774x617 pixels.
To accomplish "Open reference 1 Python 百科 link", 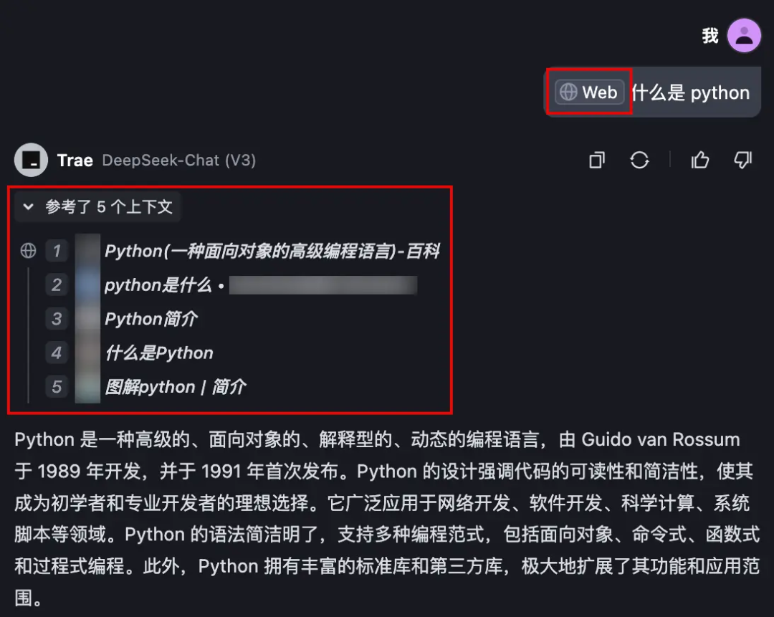I will [x=272, y=251].
